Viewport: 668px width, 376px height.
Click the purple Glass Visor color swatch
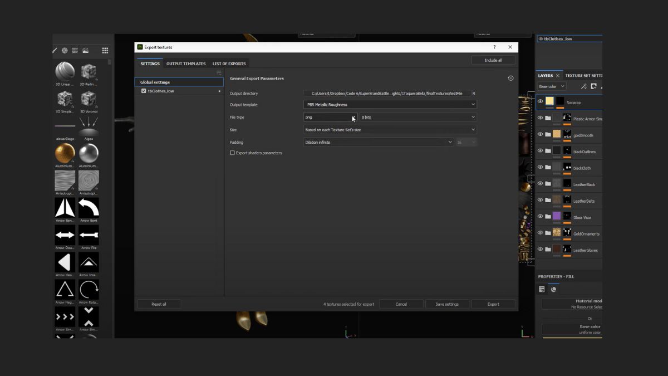(557, 216)
